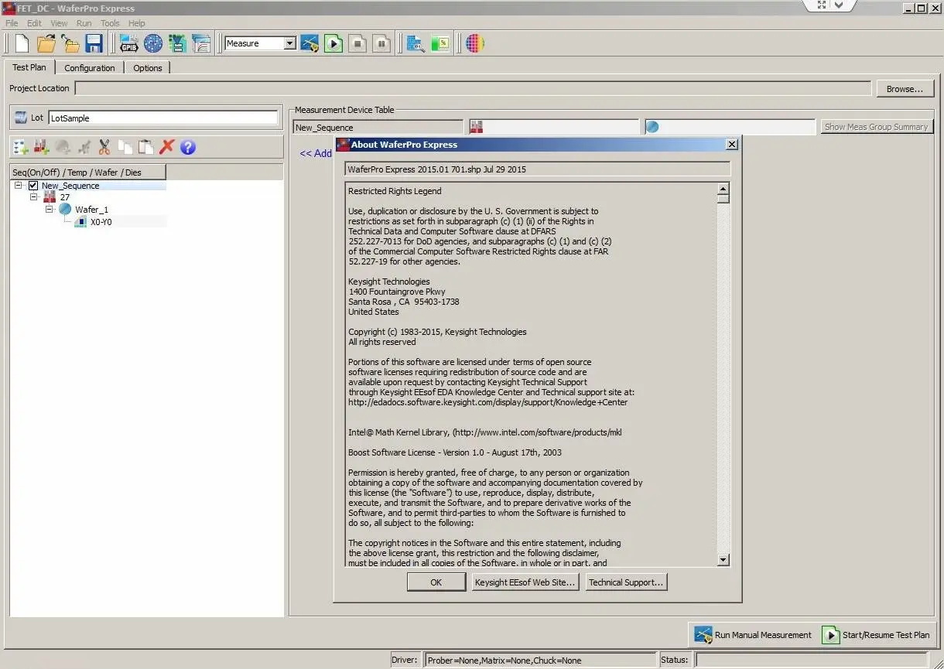Collapse the New_Sequence tree node

point(19,186)
